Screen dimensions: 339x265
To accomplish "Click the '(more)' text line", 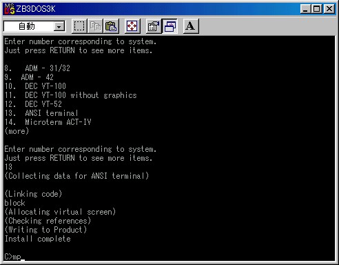I will (17, 131).
